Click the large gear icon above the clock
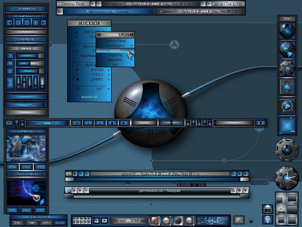This screenshot has height=227, width=302. pos(287,150)
